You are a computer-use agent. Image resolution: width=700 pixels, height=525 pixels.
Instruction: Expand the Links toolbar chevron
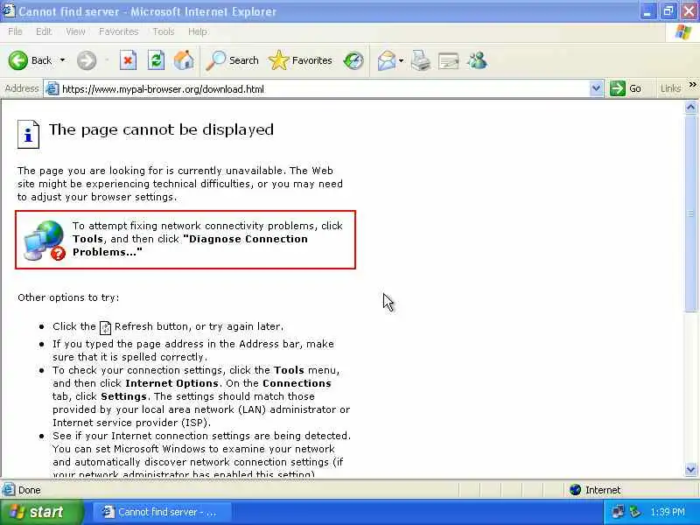click(x=692, y=84)
